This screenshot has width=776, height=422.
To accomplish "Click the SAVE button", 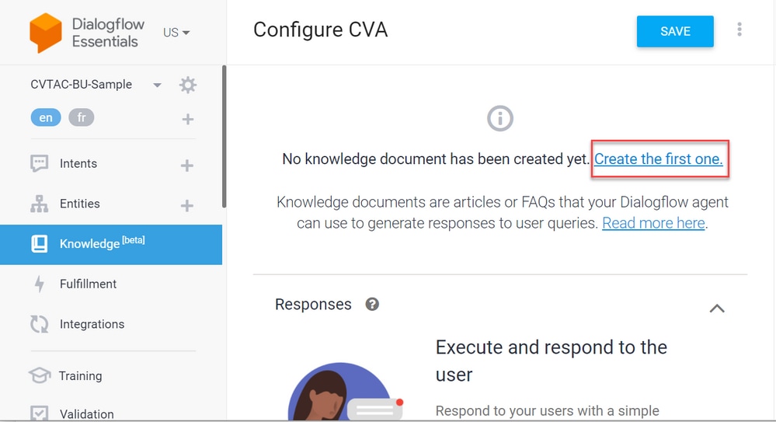I will 675,31.
